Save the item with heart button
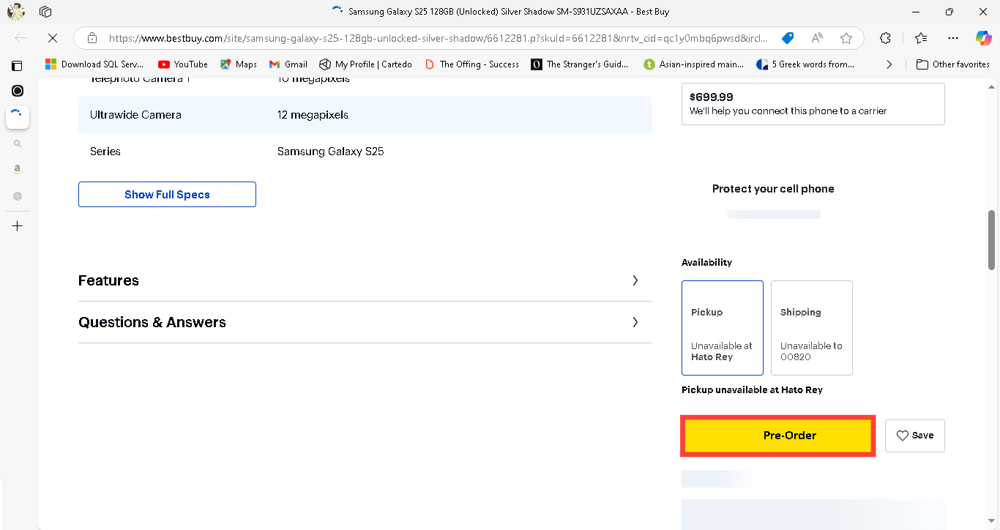 point(914,436)
